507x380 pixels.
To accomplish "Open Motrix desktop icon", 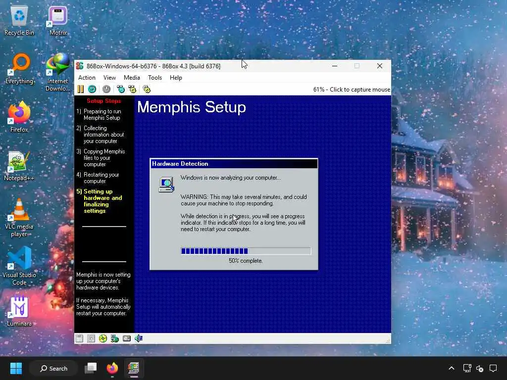I will 58,21.
